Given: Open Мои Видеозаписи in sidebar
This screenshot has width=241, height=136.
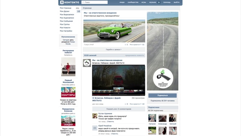Looking at the screenshot, I should [x=67, y=14].
